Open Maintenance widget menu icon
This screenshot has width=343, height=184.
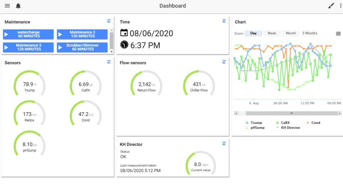[109, 21]
